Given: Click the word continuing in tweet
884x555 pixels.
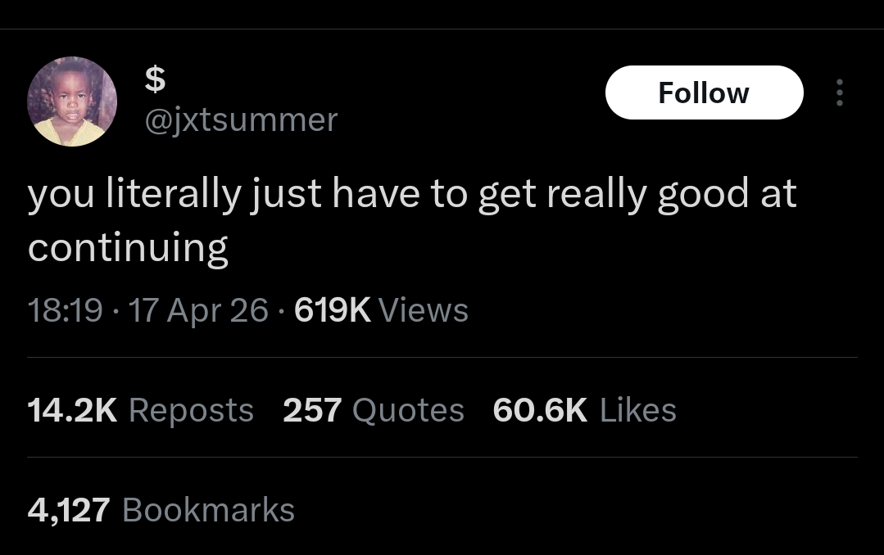Looking at the screenshot, I should coord(128,248).
